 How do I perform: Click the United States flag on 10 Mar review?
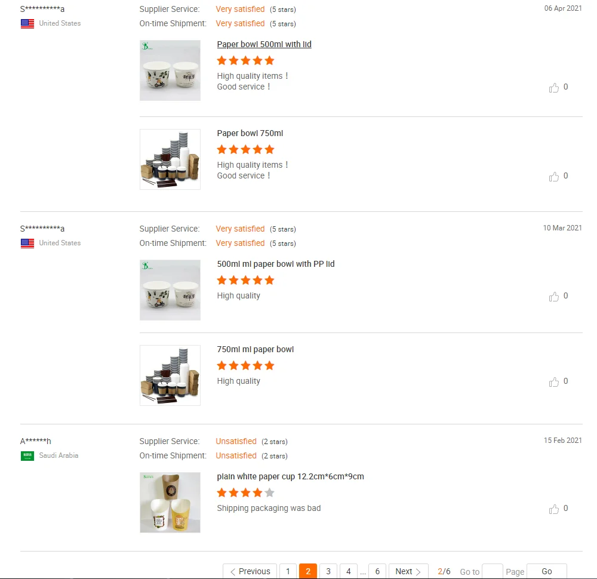tap(27, 244)
